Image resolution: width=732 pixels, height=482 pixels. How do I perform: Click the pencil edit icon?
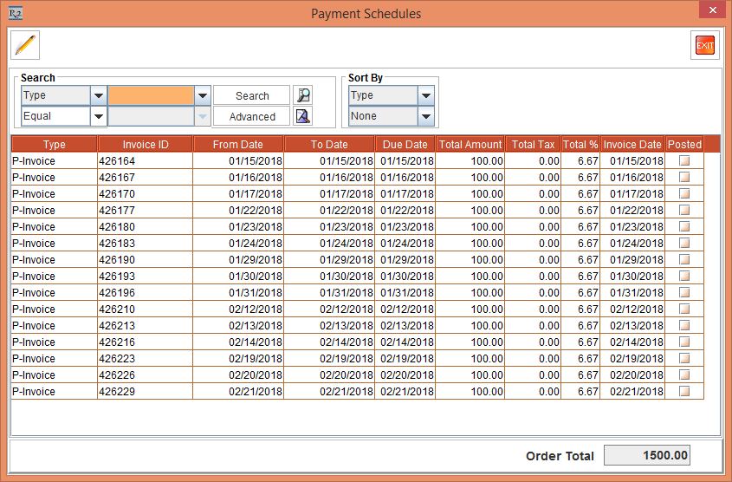point(25,44)
